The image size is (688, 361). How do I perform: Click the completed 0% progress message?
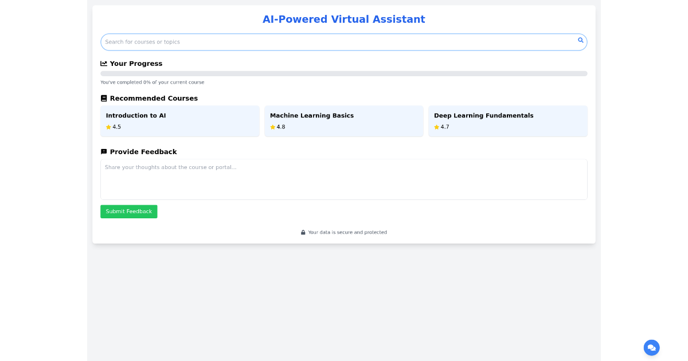(153, 82)
